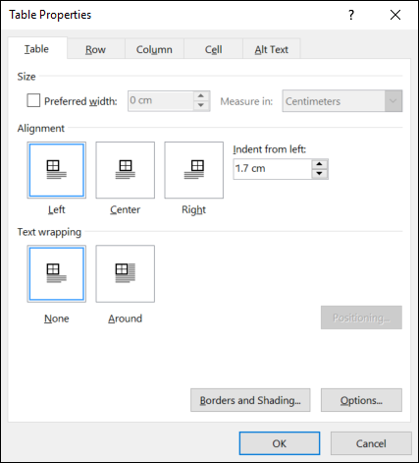The width and height of the screenshot is (419, 463).
Task: Open the Alt Text tab
Action: (x=272, y=49)
